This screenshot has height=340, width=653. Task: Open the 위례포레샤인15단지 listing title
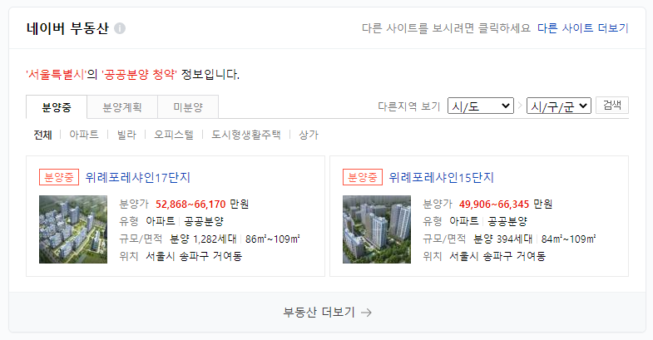click(442, 178)
